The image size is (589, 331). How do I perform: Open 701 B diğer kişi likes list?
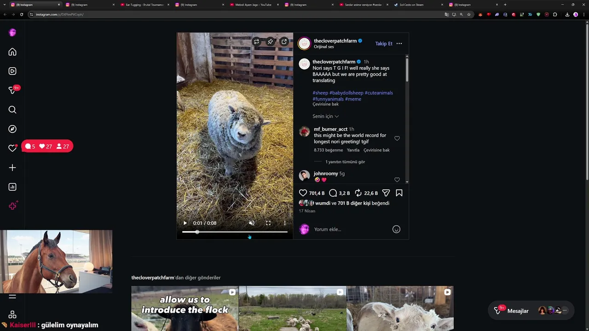tap(354, 203)
